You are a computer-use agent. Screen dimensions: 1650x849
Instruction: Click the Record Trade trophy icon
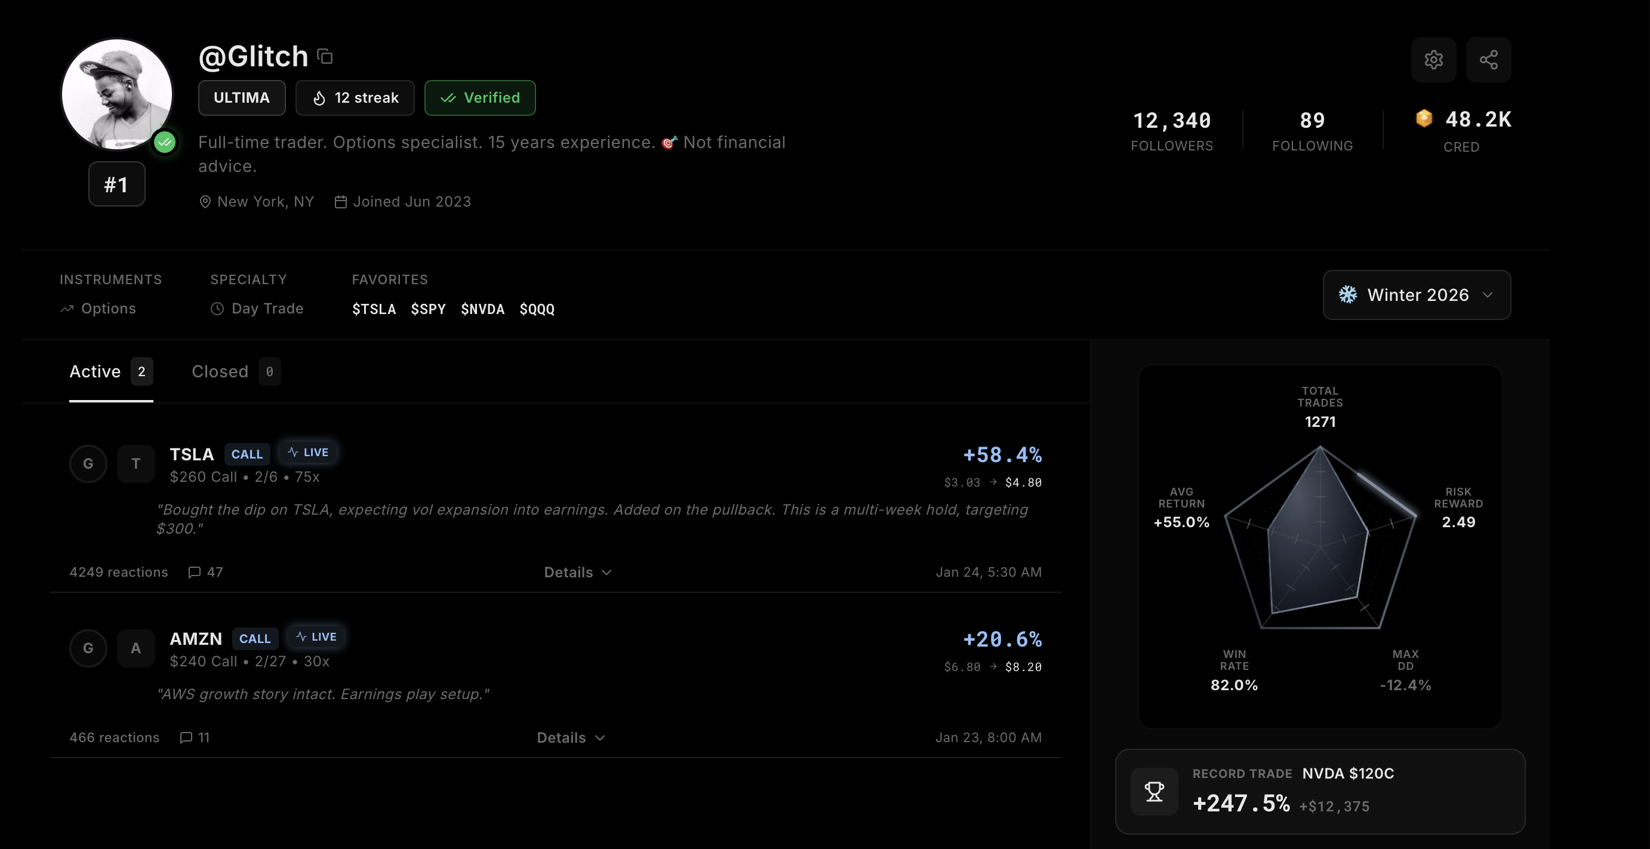[1155, 791]
